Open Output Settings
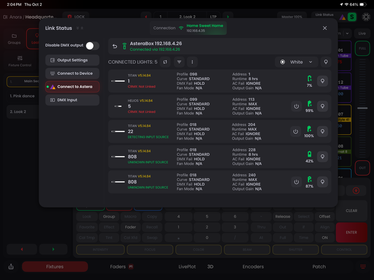Image resolution: width=374 pixels, height=280 pixels. 72,60
